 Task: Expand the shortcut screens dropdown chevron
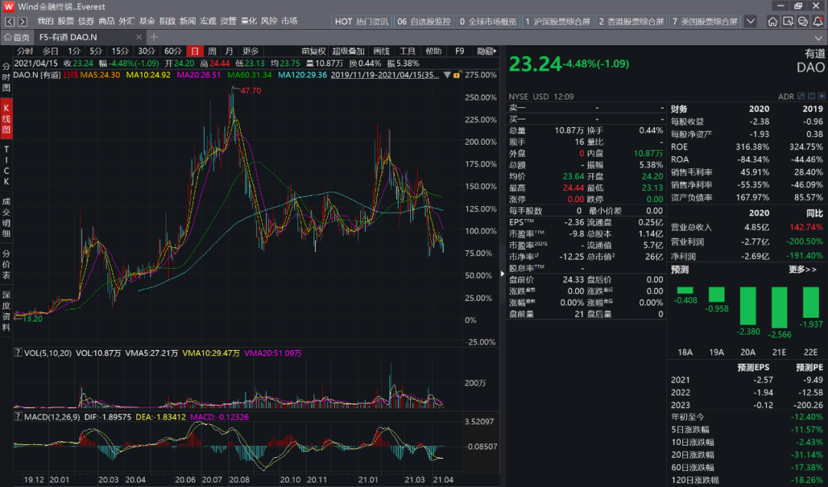[x=750, y=21]
